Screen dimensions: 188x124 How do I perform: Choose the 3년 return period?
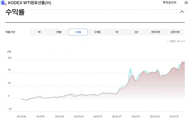tap(136, 32)
